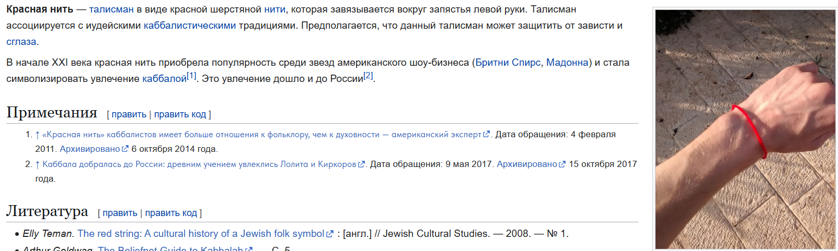Click the up-arrow backlink of footnote 2
Screen dimensions: 838x251
click(38, 164)
